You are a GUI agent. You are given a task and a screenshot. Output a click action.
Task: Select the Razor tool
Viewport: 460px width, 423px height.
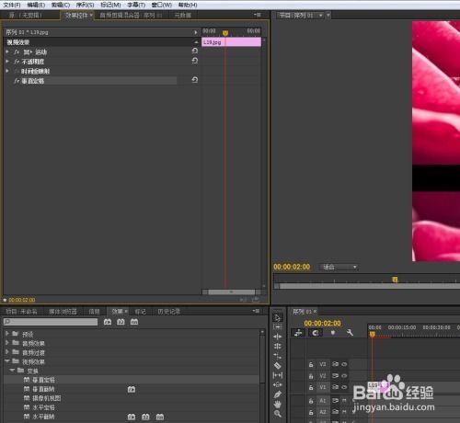click(x=277, y=365)
